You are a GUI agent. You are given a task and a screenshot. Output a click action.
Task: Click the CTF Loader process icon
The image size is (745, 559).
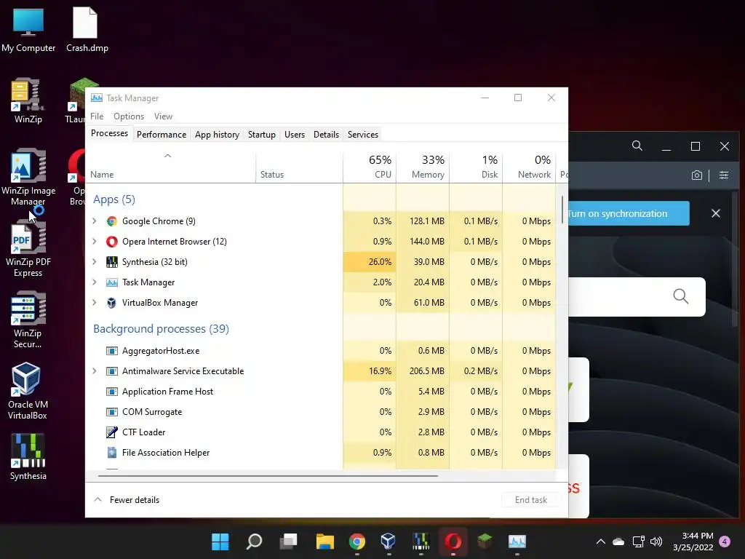pyautogui.click(x=111, y=432)
